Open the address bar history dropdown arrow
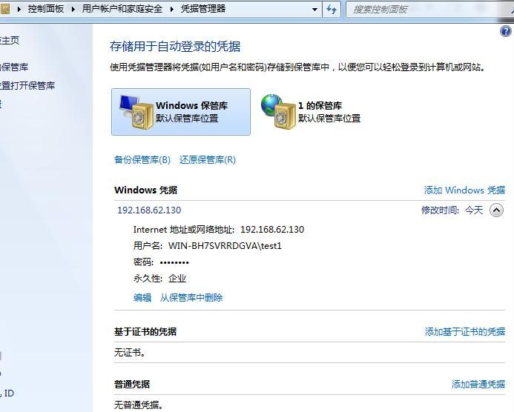This screenshot has width=514, height=412. (314, 9)
